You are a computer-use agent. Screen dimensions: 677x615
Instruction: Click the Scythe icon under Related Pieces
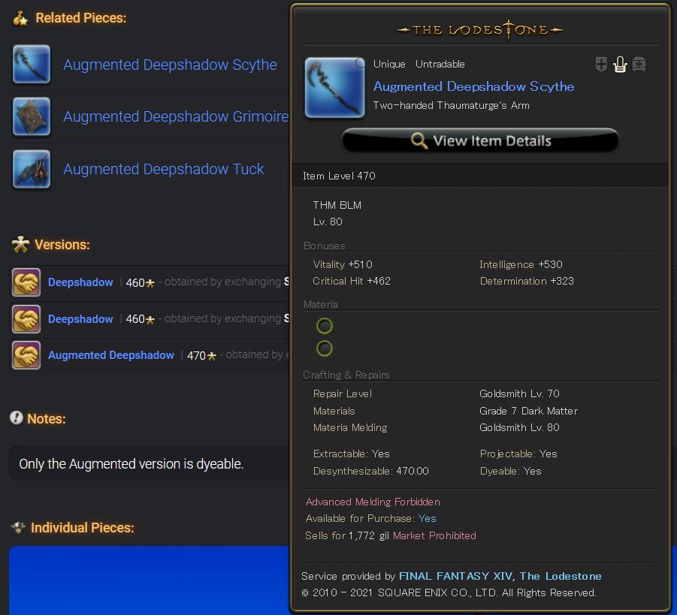tap(32, 65)
